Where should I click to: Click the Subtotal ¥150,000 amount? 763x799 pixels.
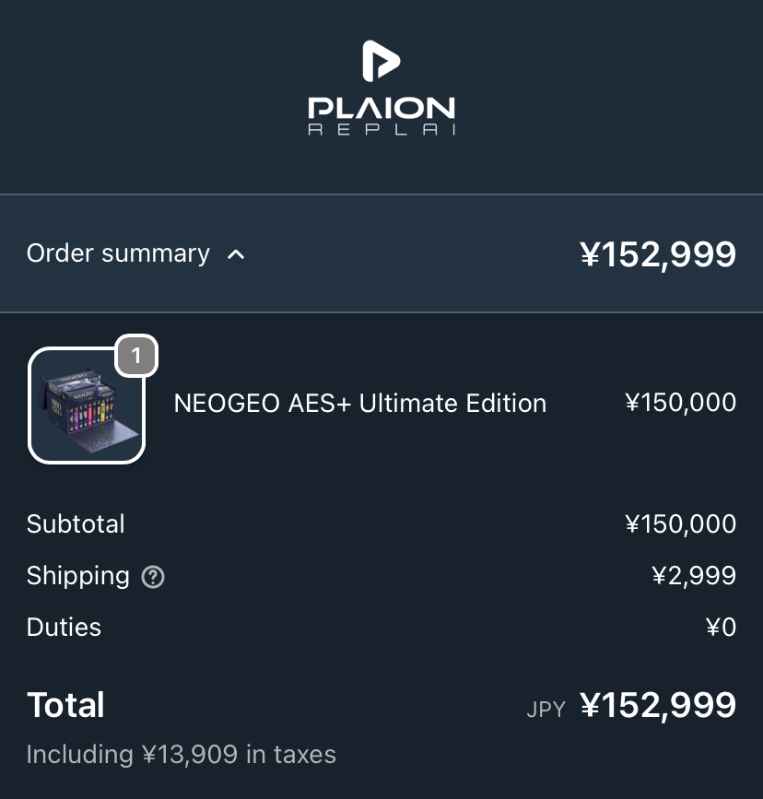tap(680, 523)
